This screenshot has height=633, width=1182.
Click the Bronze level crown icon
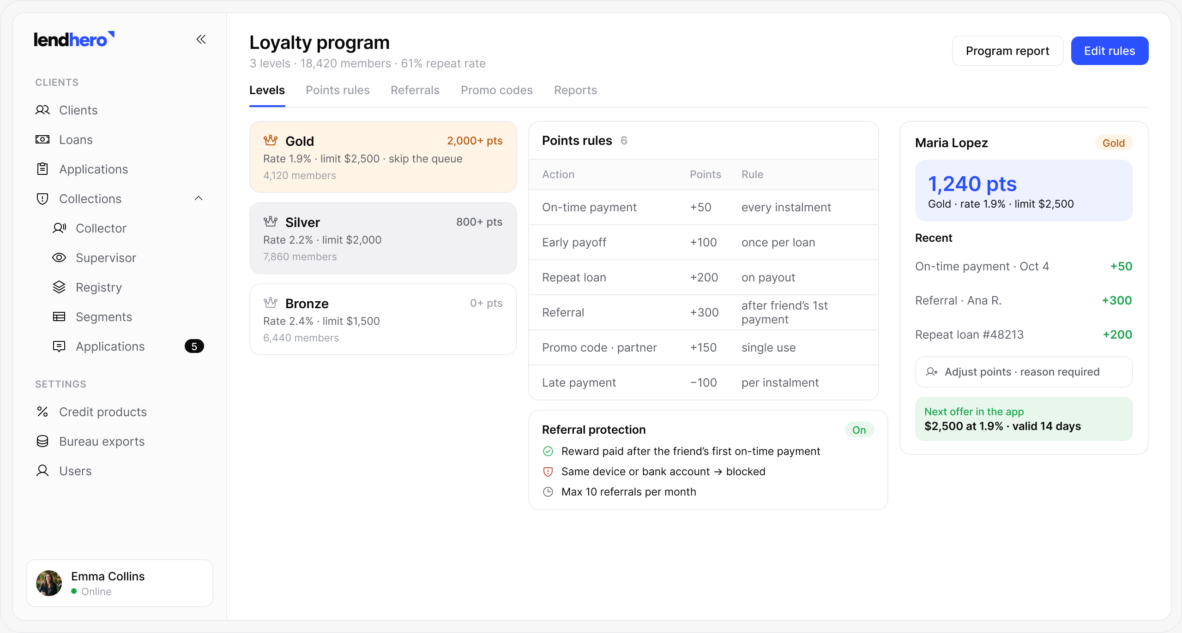coord(271,303)
